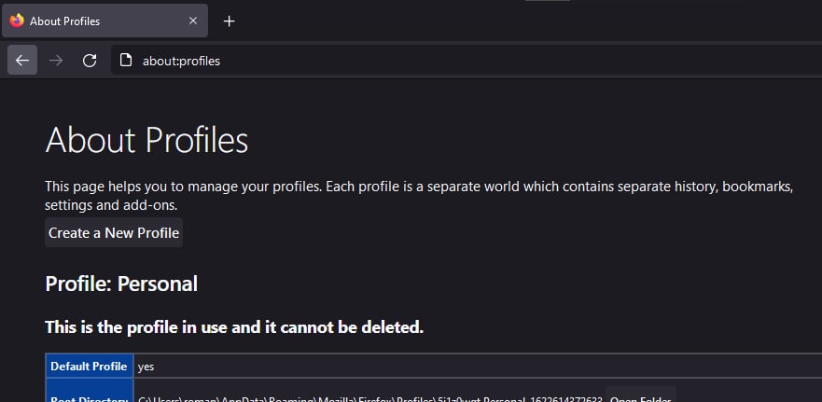Open a new tab with plus button
The image size is (822, 402).
[230, 21]
